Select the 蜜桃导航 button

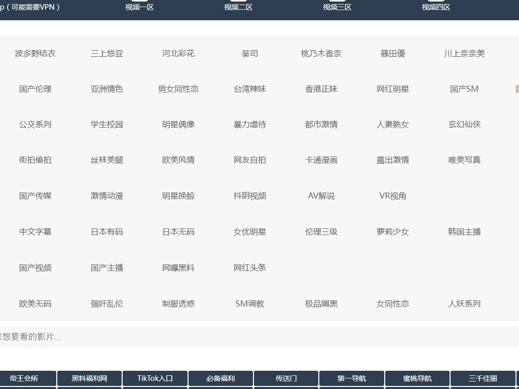(x=418, y=378)
